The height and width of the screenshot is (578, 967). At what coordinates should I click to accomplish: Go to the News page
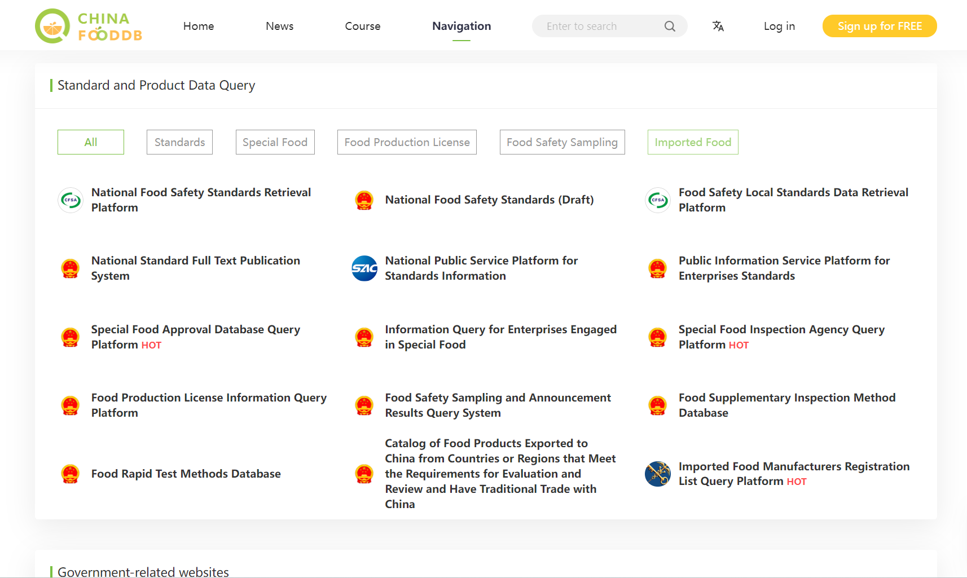pyautogui.click(x=279, y=26)
